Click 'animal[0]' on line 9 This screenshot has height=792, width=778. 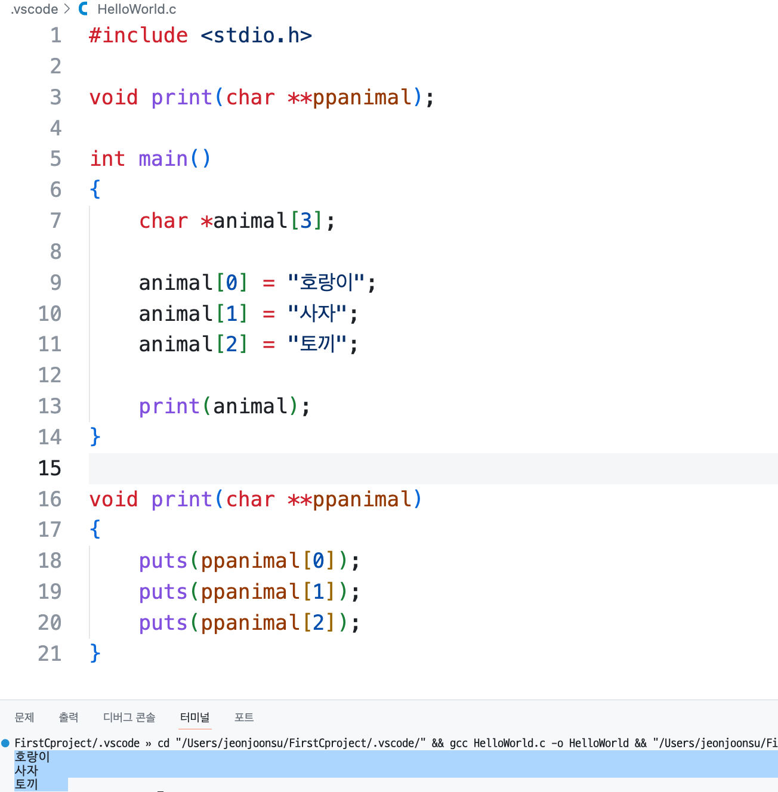pyautogui.click(x=193, y=282)
